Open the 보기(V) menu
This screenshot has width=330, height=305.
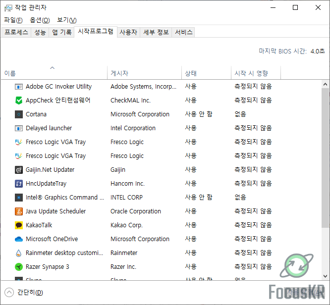pyautogui.click(x=67, y=20)
